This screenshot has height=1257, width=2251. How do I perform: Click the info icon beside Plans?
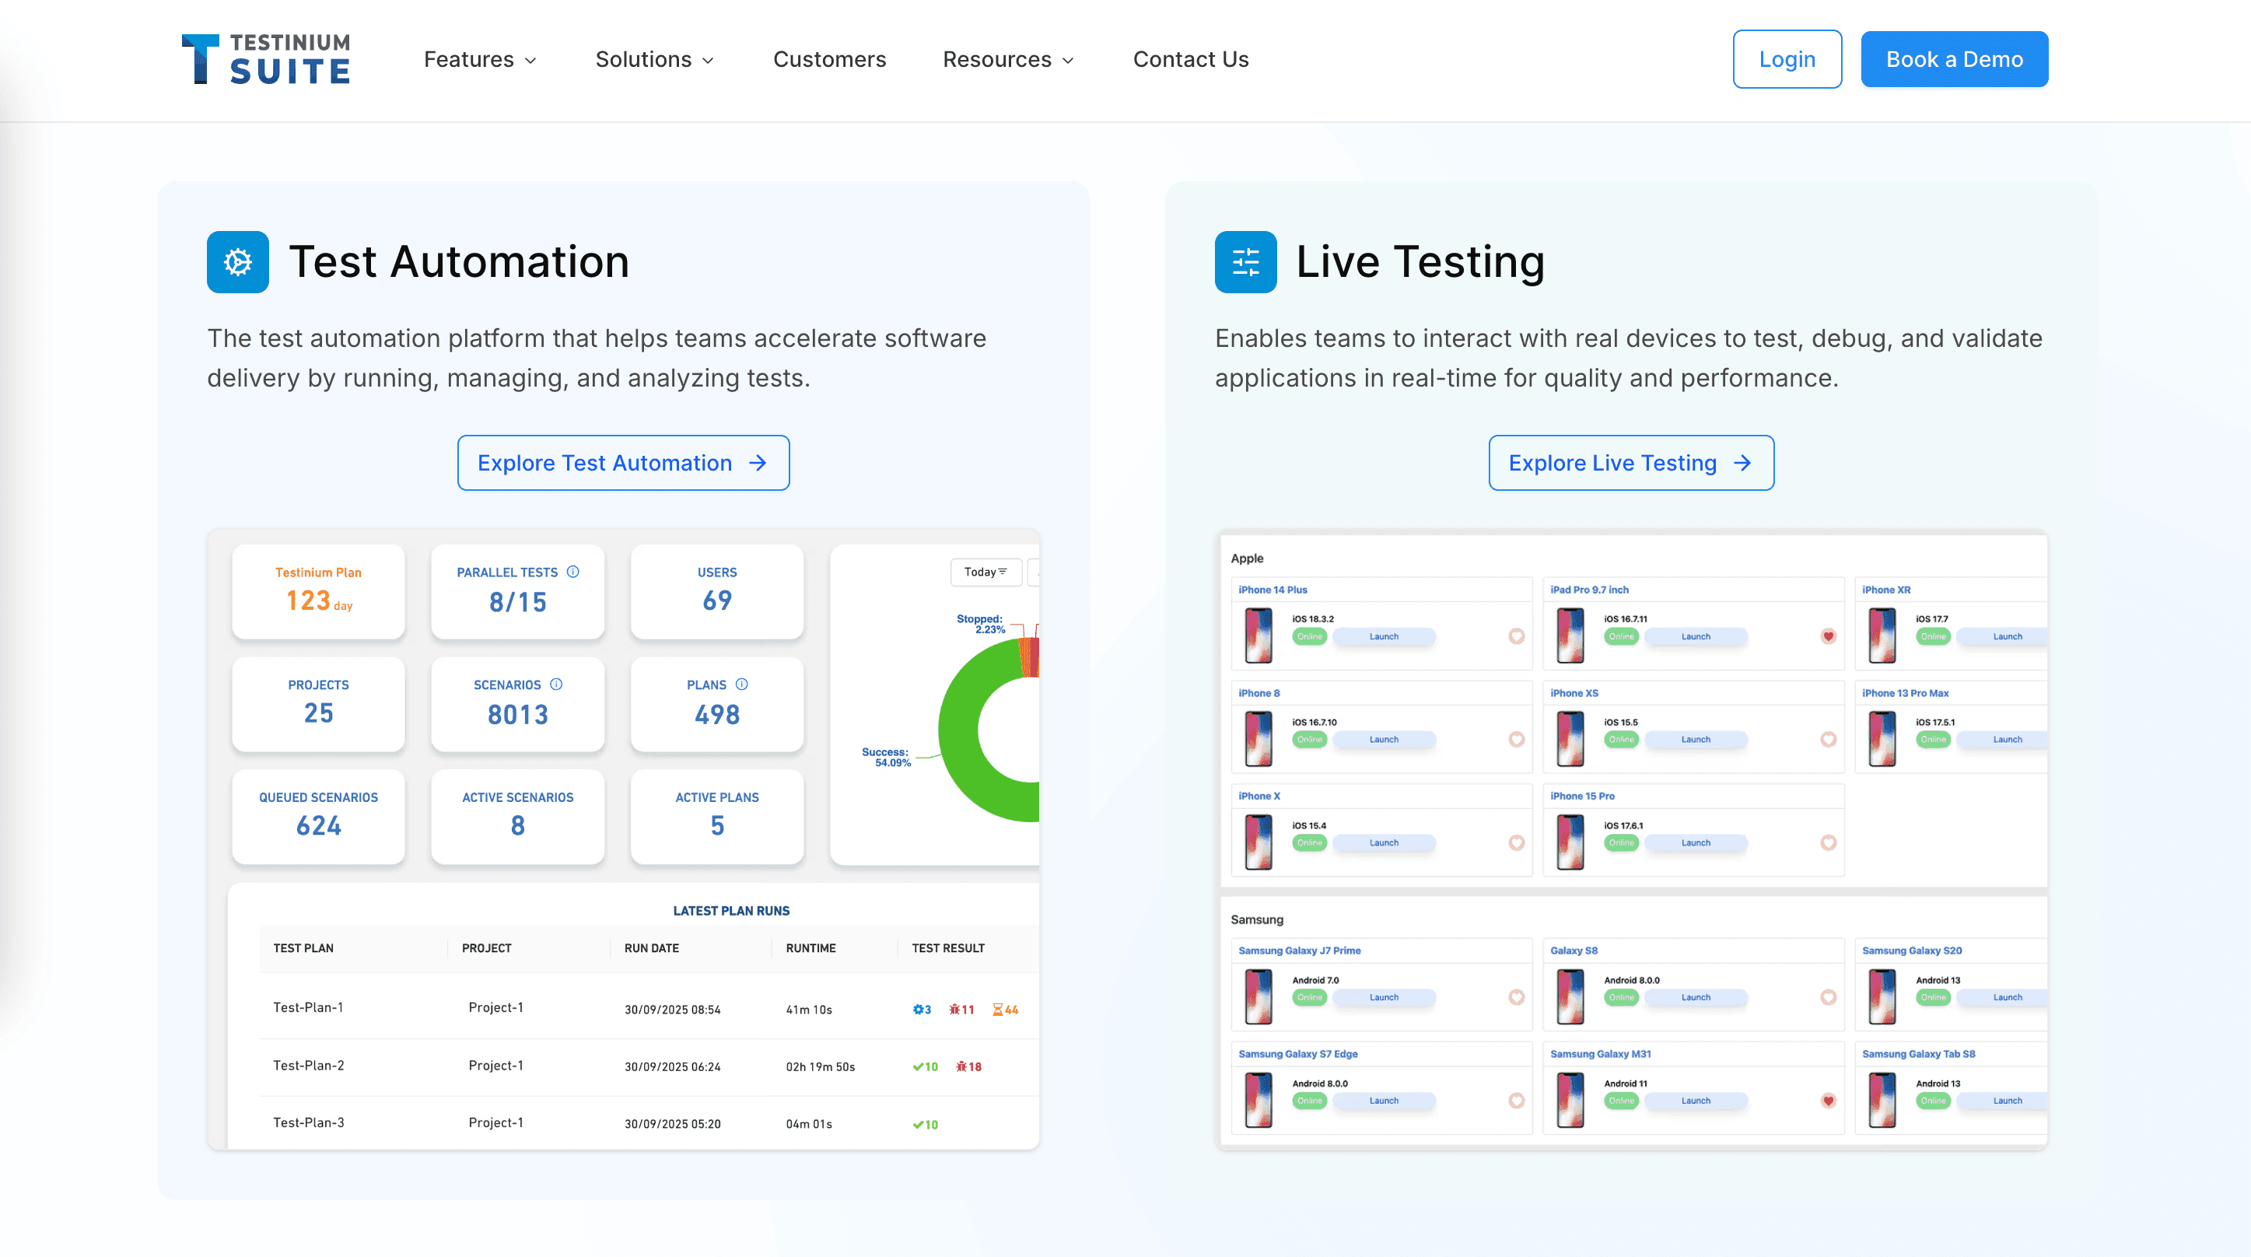[x=742, y=685]
